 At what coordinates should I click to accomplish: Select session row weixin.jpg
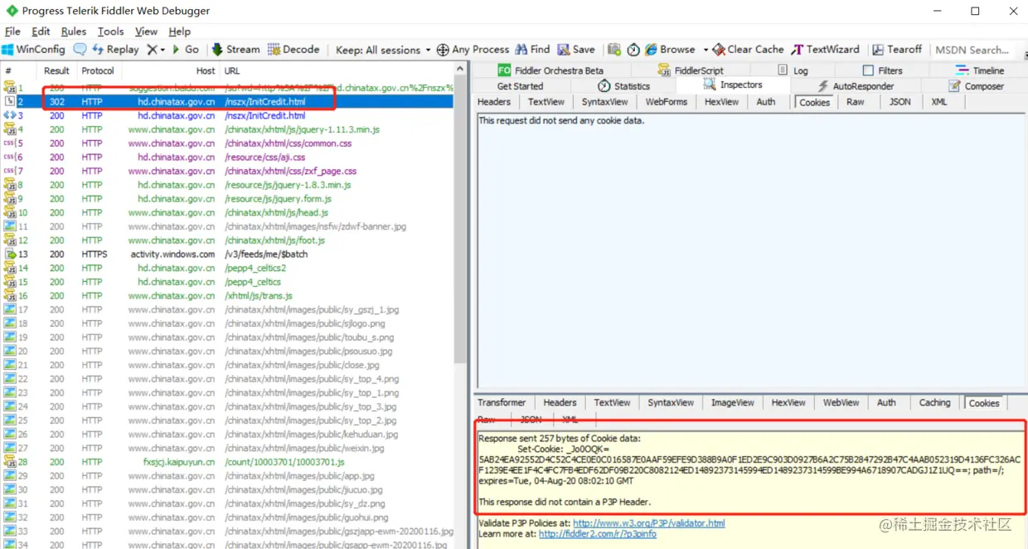(x=227, y=448)
